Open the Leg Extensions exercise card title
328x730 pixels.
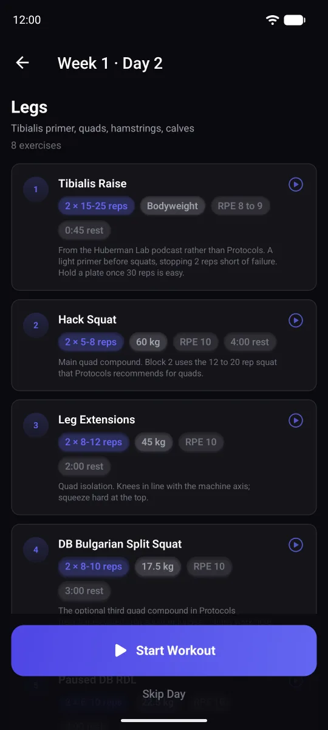pyautogui.click(x=97, y=420)
